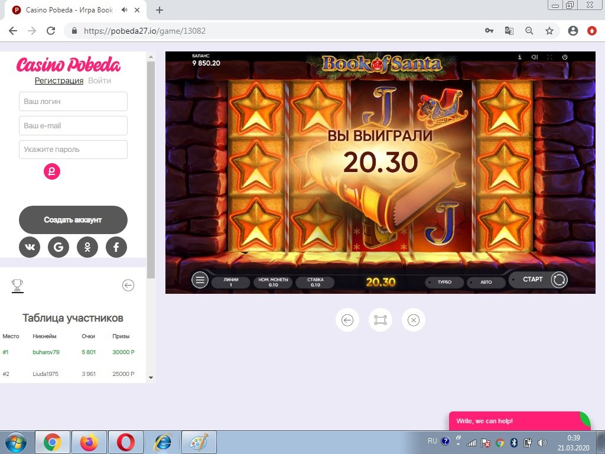Sign up with Google icon

[x=58, y=247]
